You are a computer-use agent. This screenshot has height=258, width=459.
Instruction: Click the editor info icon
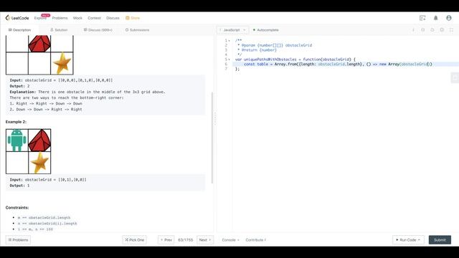pos(413,30)
